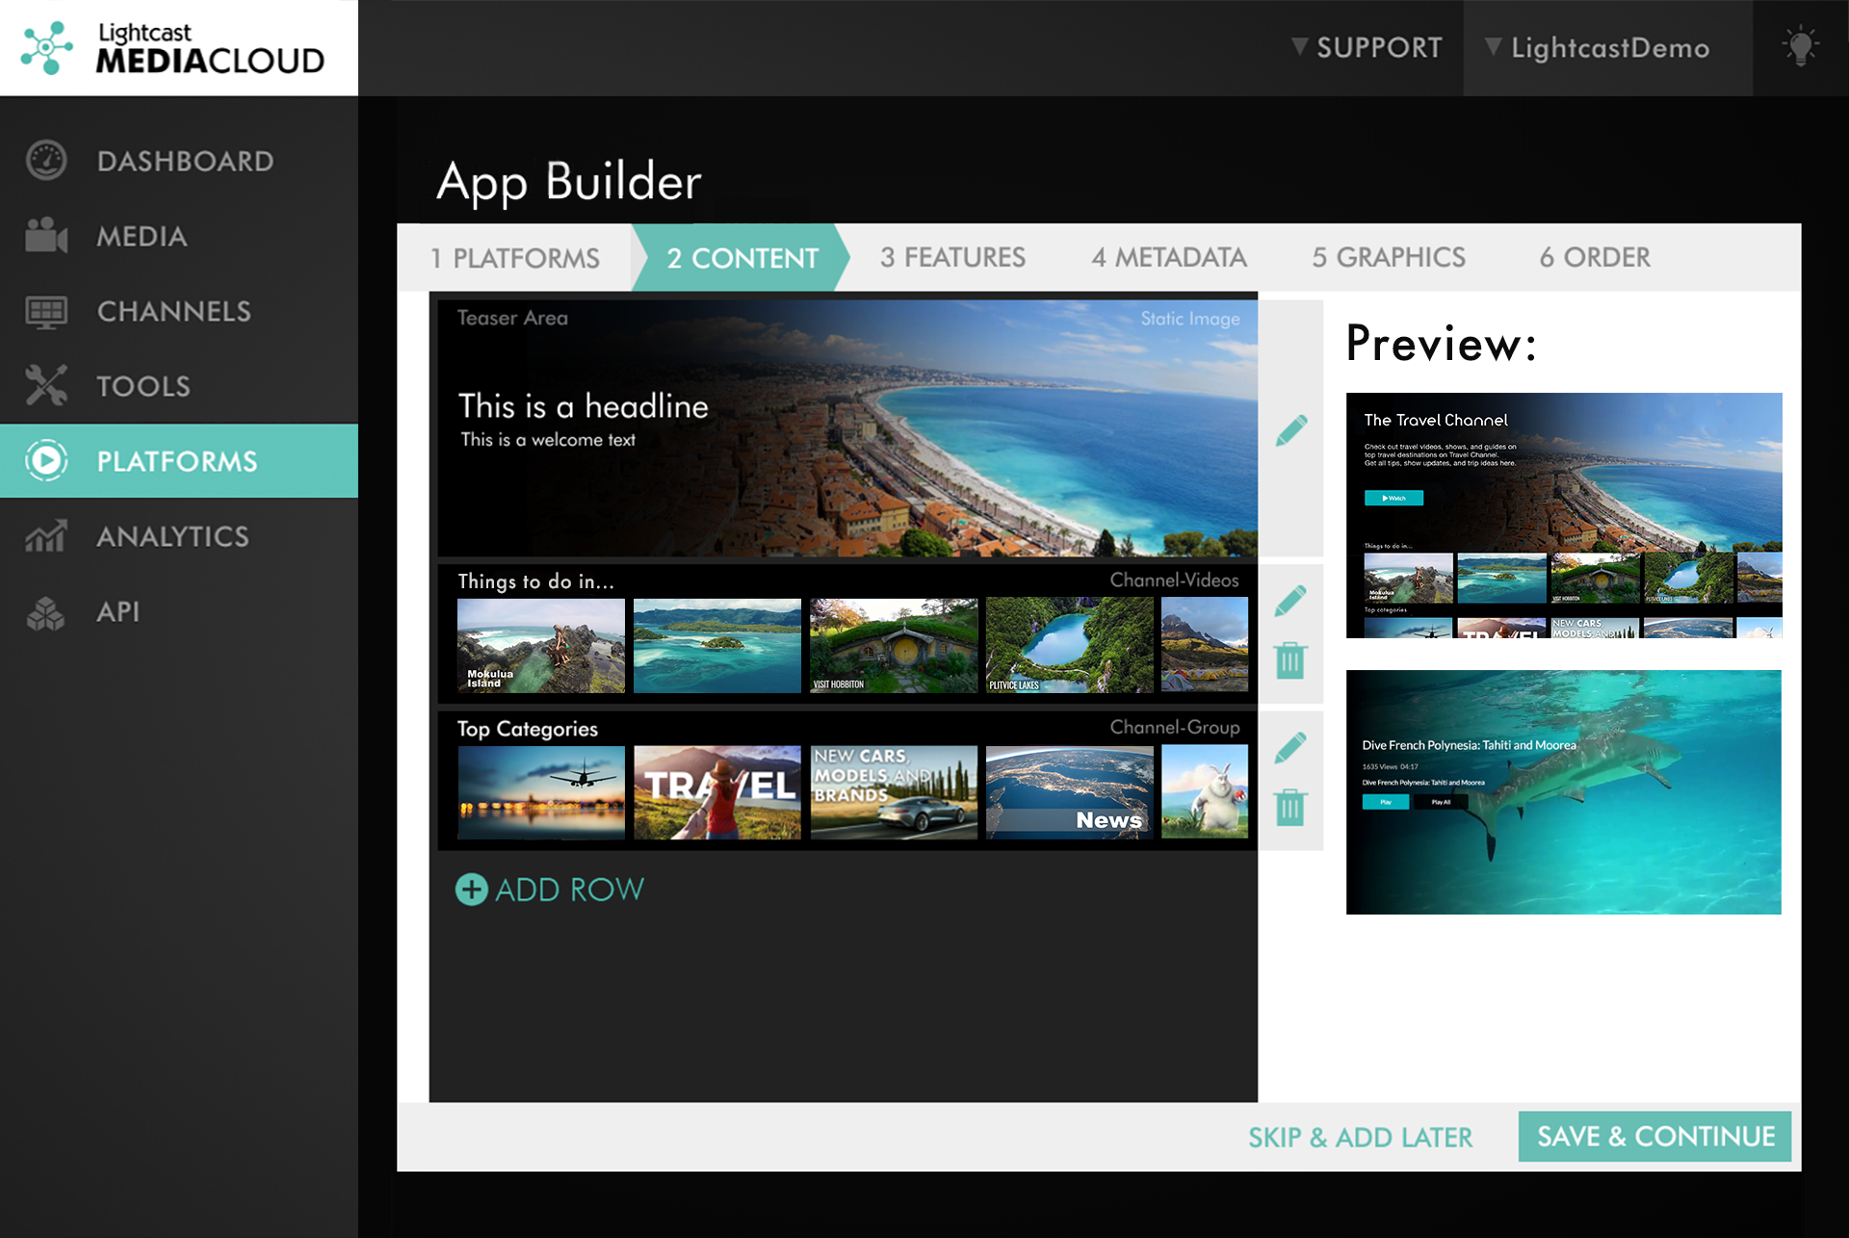
Task: Expand the SUPPORT dropdown menu
Action: tap(1367, 47)
